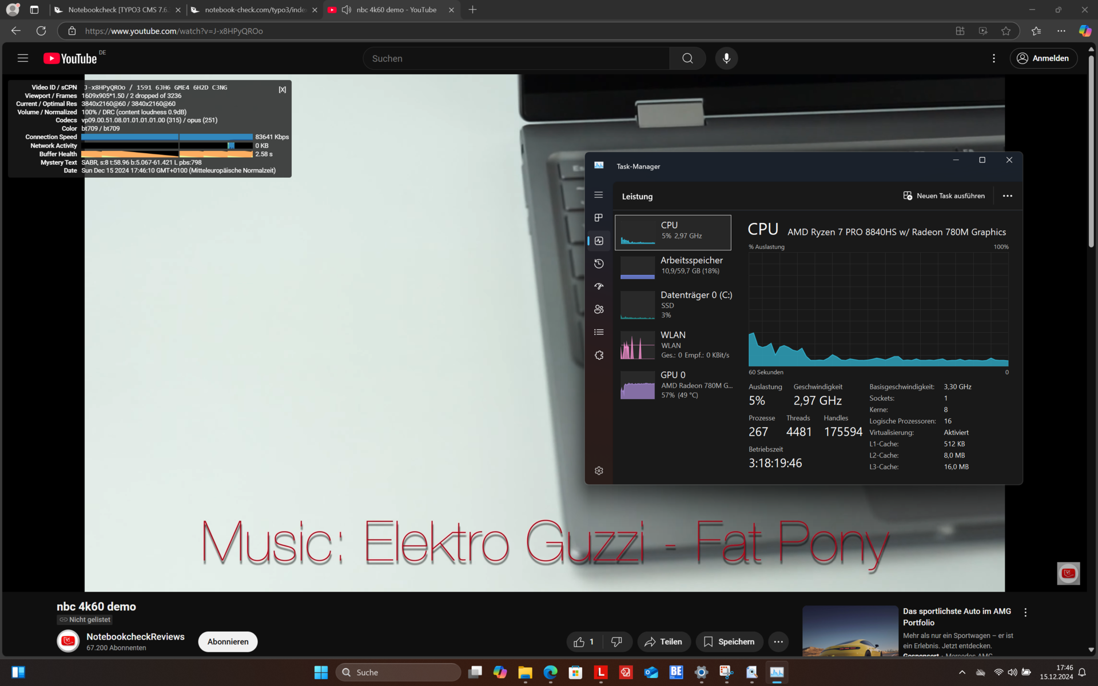1098x686 pixels.
Task: Click the dislike thumbs-down button
Action: (616, 641)
